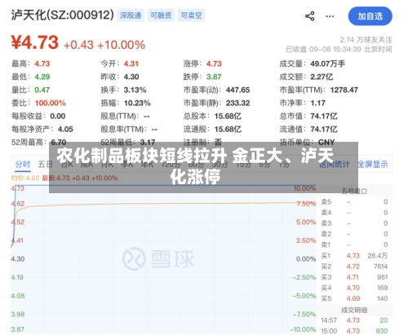Click 总市值 value 74.17亿

tap(324, 116)
